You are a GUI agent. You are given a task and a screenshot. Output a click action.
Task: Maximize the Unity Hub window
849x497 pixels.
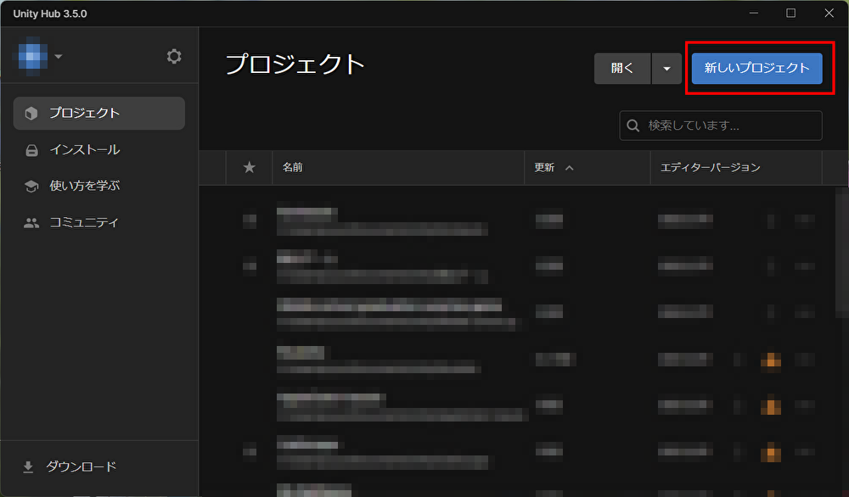point(790,13)
